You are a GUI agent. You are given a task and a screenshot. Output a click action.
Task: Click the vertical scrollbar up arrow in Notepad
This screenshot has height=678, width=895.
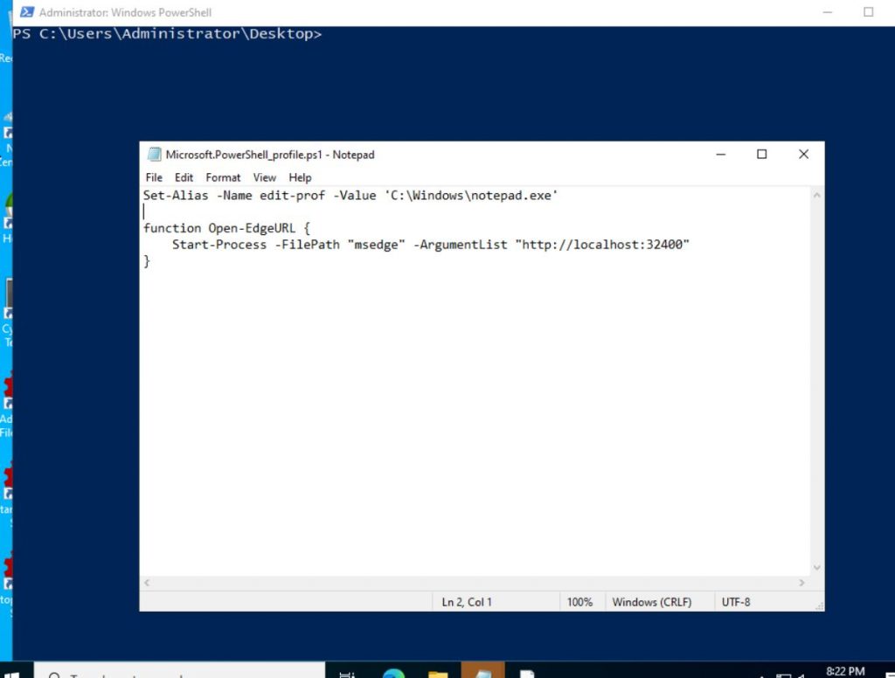tap(816, 196)
